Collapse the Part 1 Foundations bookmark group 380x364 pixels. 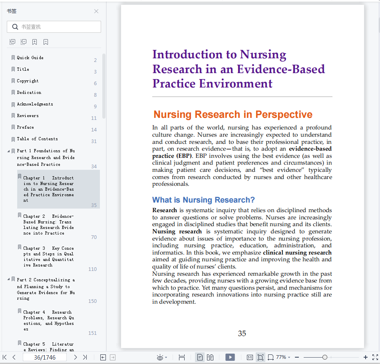tap(8, 151)
